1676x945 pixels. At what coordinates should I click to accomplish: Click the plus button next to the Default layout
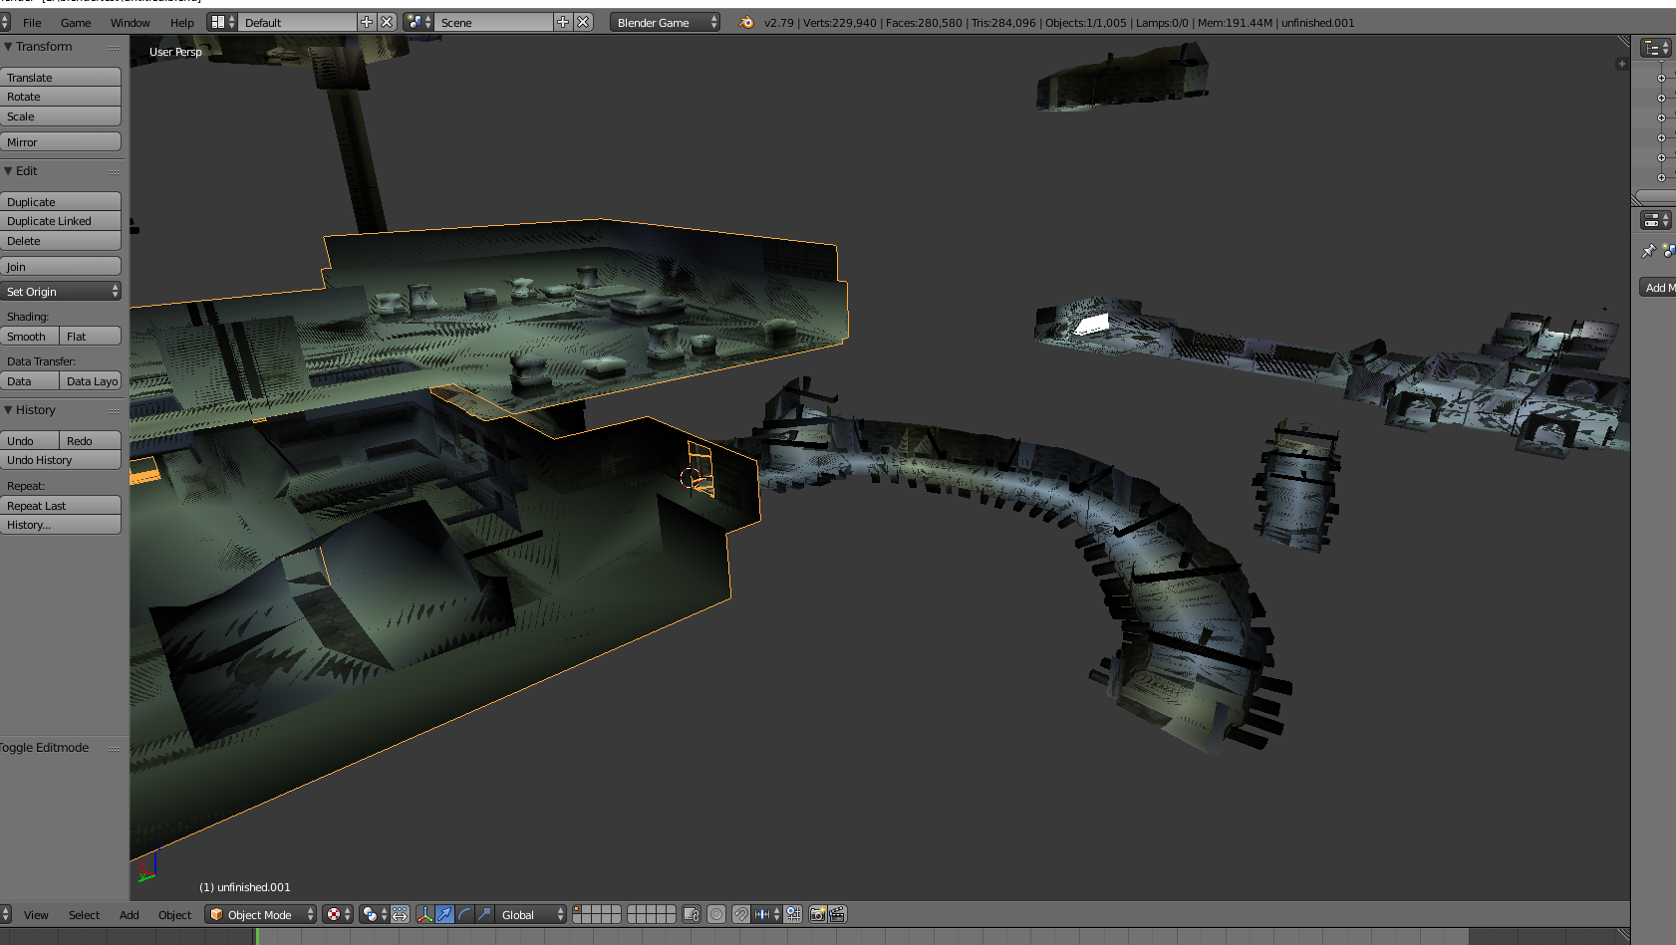tap(366, 20)
